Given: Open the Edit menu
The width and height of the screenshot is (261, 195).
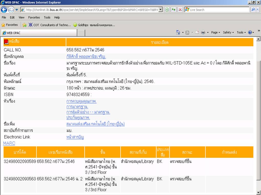Looking at the screenshot, I should 12,17.
